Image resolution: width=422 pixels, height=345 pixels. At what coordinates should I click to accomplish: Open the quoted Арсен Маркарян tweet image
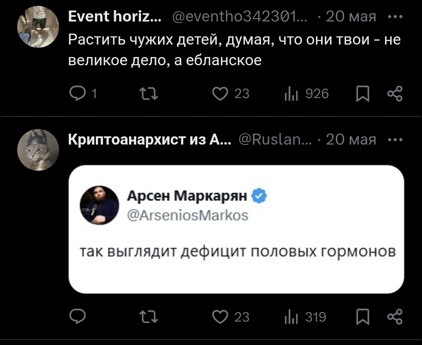(x=237, y=229)
